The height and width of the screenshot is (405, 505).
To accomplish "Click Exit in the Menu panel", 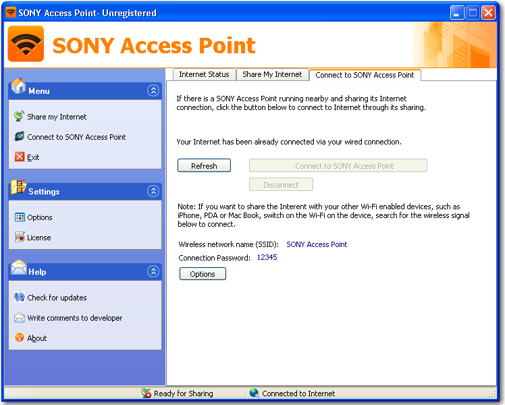I will (x=33, y=157).
